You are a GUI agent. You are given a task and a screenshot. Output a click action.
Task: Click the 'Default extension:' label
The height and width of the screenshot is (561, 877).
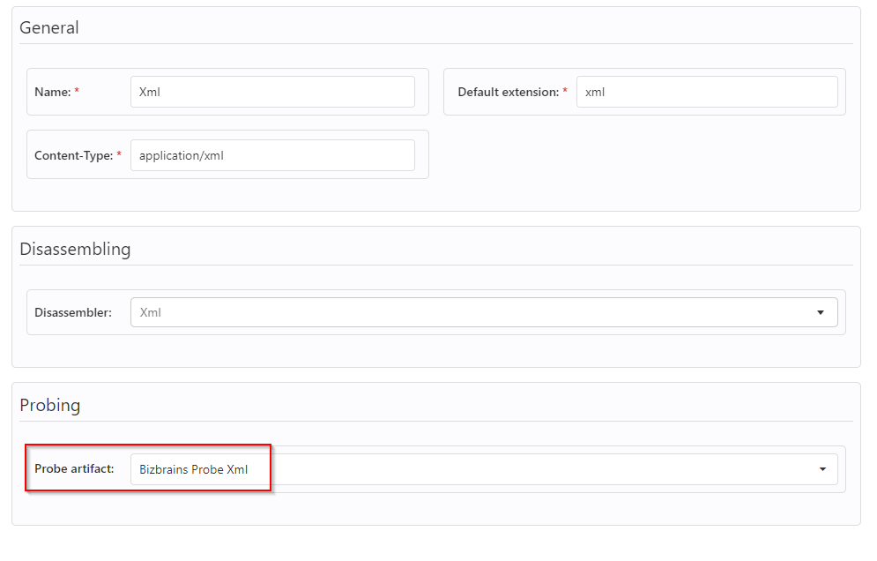tap(508, 92)
